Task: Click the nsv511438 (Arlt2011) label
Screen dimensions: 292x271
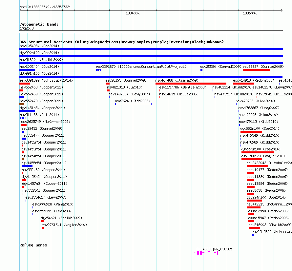Action: [39, 115]
